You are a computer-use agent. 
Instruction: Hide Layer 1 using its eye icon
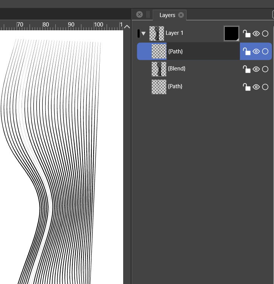click(256, 34)
